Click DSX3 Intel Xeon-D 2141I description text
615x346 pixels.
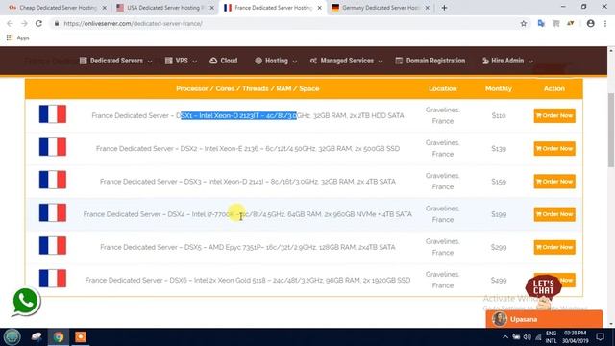248,182
